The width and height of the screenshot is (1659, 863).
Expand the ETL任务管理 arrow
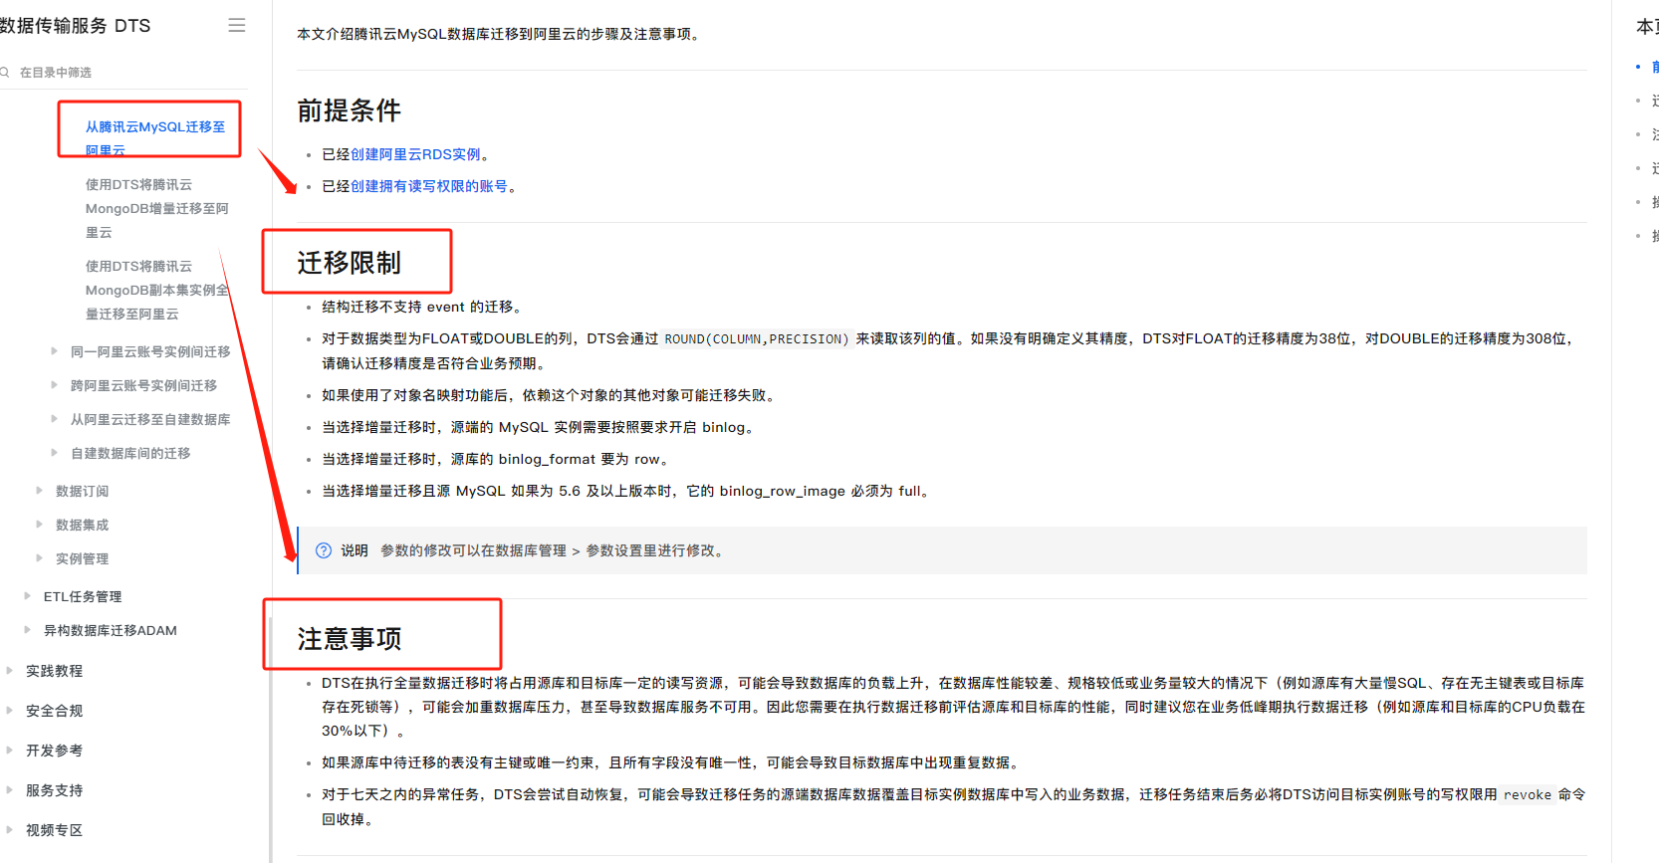28,595
